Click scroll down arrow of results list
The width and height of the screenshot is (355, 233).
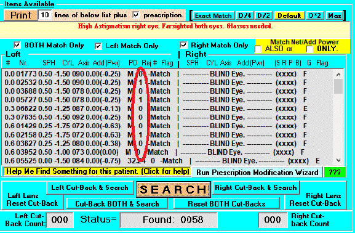338,160
